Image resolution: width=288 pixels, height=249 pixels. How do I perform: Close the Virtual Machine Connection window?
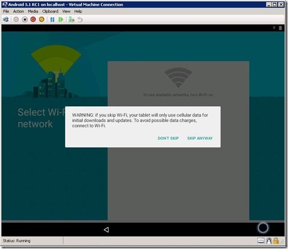(281, 5)
